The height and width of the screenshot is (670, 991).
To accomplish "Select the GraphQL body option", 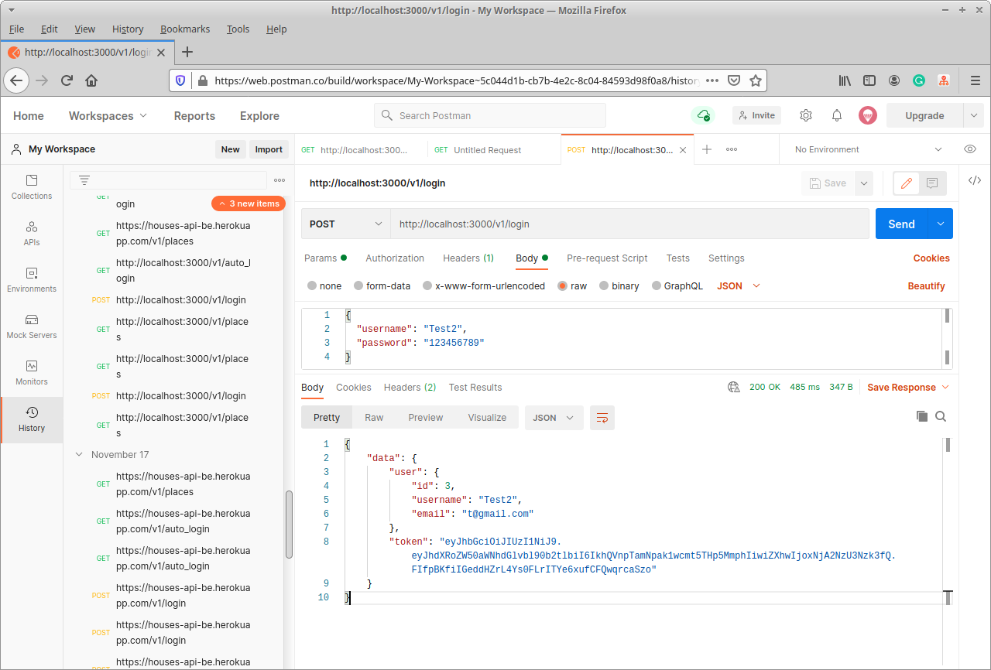I will point(677,285).
